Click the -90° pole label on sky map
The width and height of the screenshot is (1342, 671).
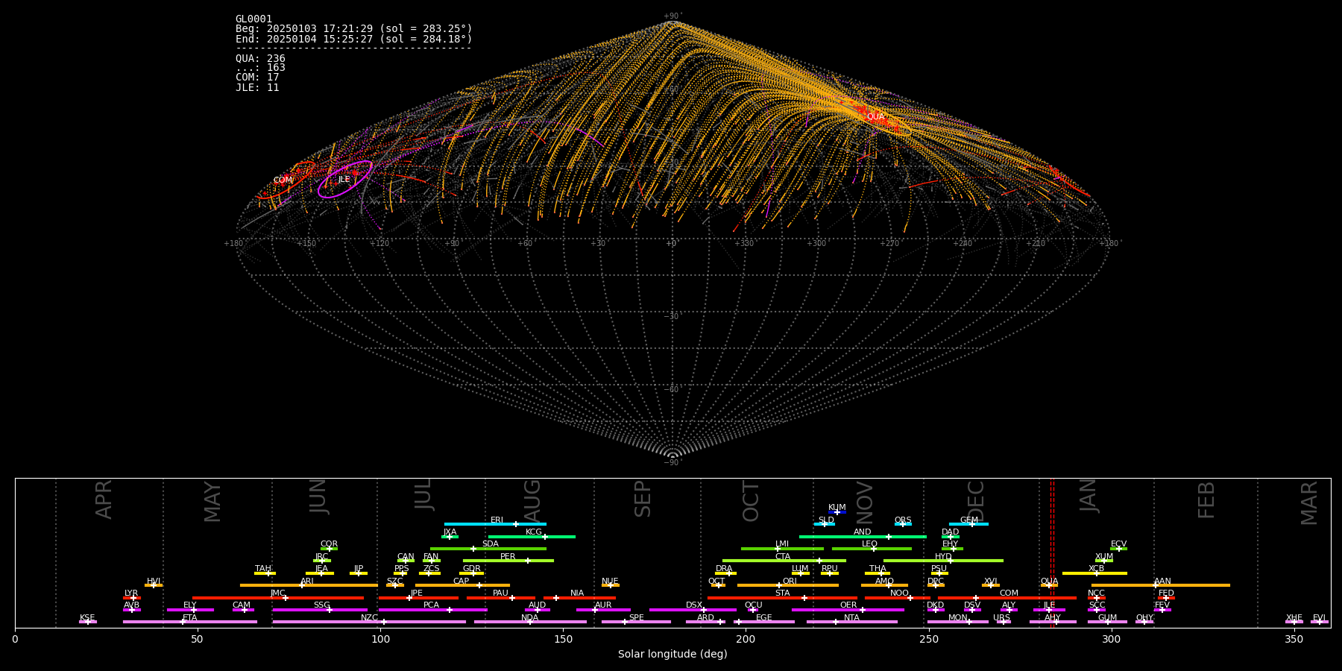(672, 463)
